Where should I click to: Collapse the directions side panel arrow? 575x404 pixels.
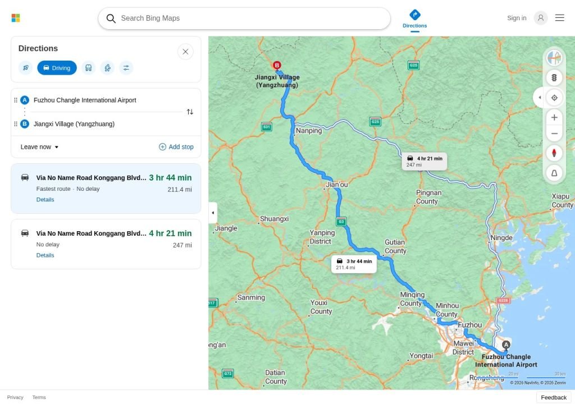(213, 213)
